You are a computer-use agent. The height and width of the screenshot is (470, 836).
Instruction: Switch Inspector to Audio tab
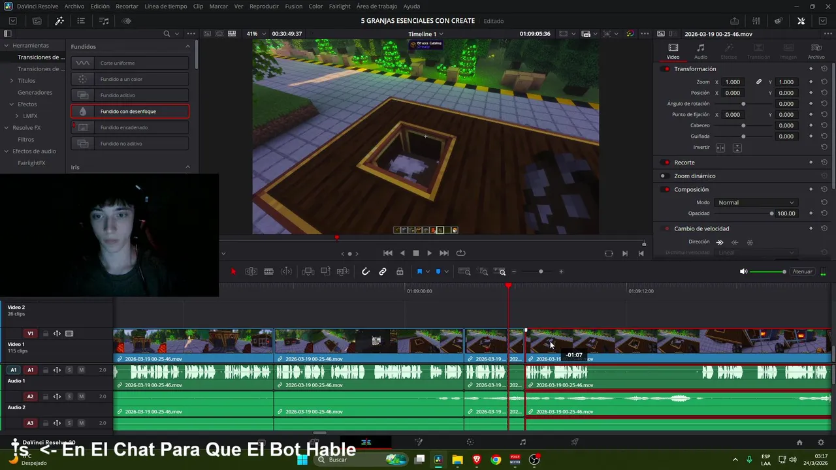coord(701,52)
